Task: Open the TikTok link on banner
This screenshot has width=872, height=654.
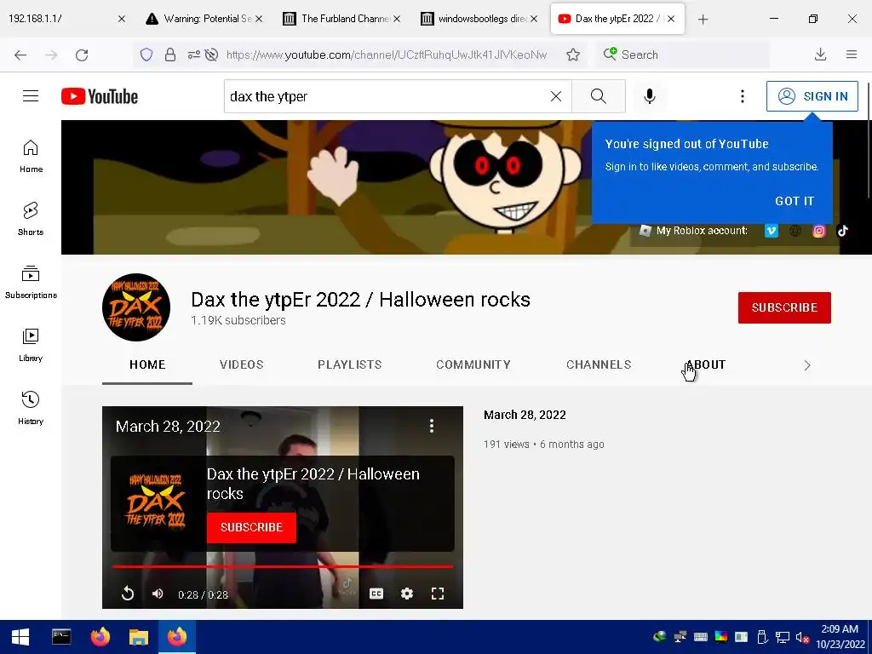Action: tap(842, 230)
